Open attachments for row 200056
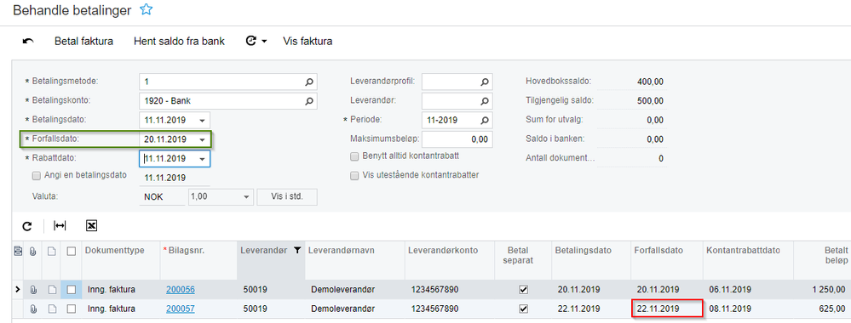 point(33,290)
